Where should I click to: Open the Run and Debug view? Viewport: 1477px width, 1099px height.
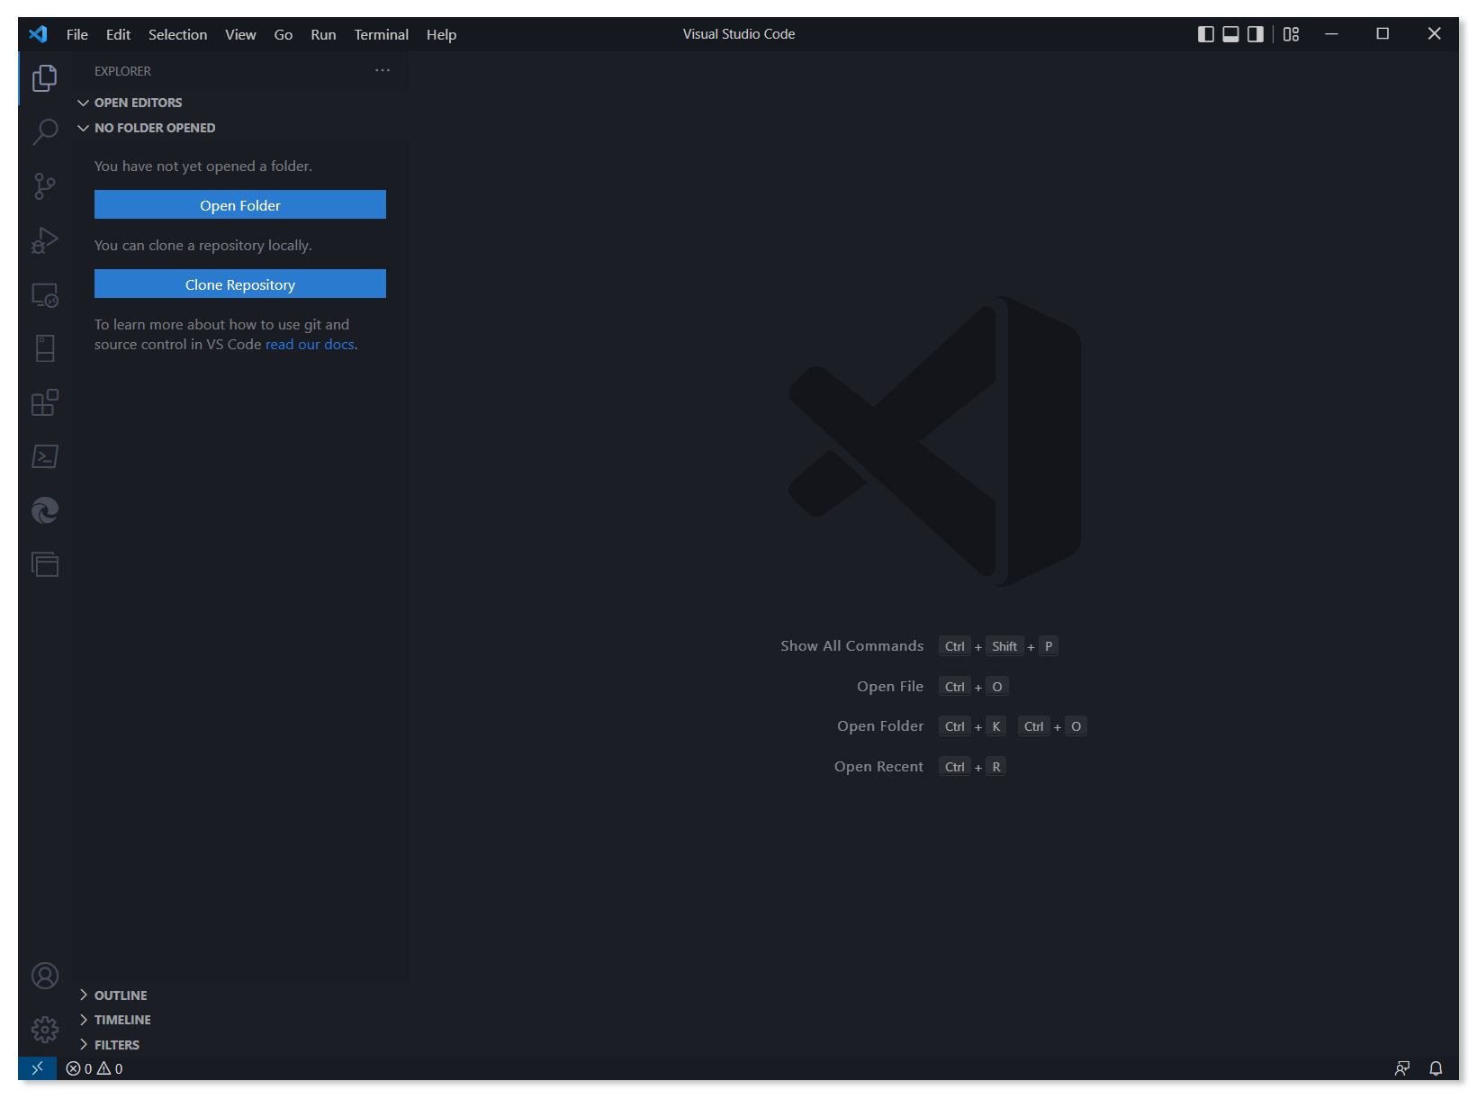tap(45, 240)
